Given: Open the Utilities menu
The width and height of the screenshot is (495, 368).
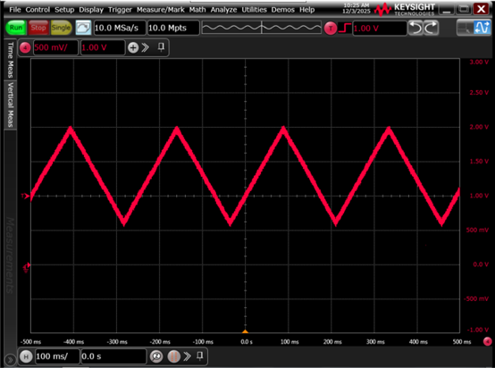Looking at the screenshot, I should pos(254,10).
